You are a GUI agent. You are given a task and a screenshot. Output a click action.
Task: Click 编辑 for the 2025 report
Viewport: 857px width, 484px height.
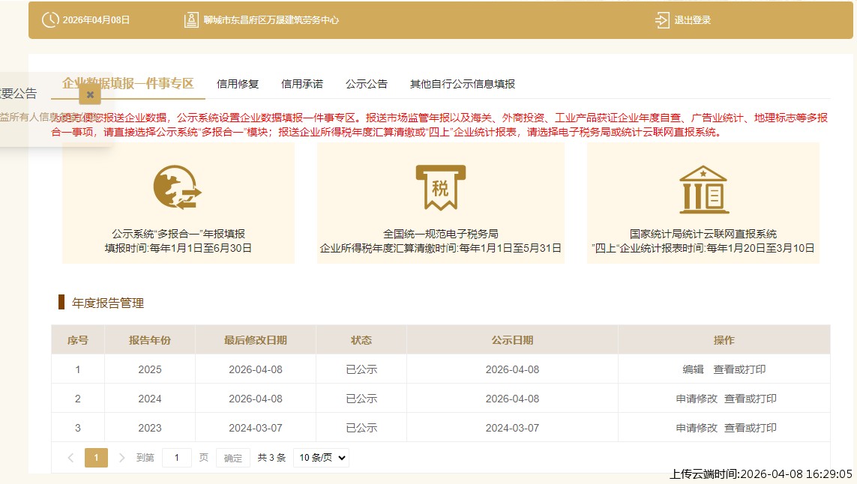point(693,369)
